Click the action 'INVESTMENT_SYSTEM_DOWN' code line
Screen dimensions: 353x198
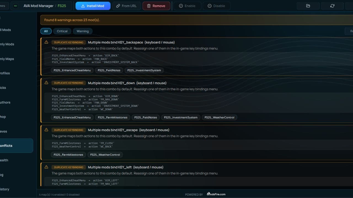(x=95, y=106)
